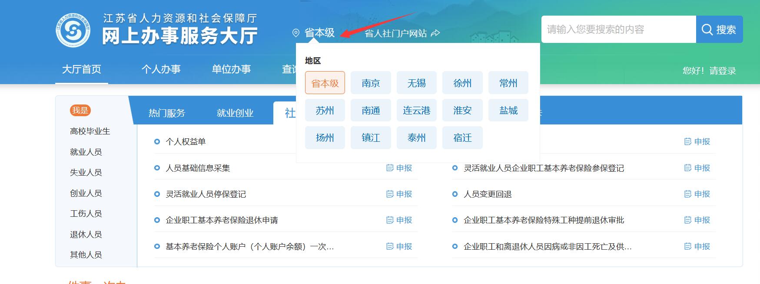
Task: Choose 南通 from region list
Action: pyautogui.click(x=371, y=110)
